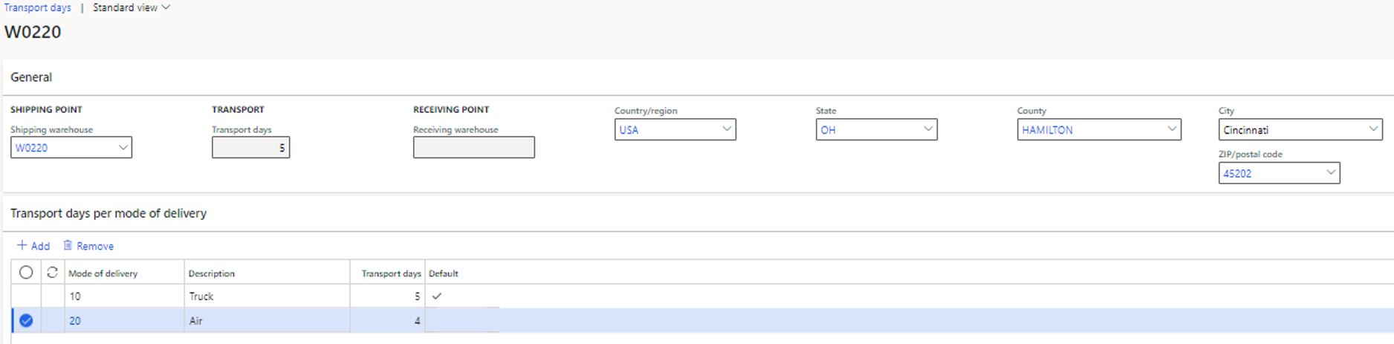1394x344 pixels.
Task: Toggle the select-all circle in grid header
Action: [x=26, y=273]
